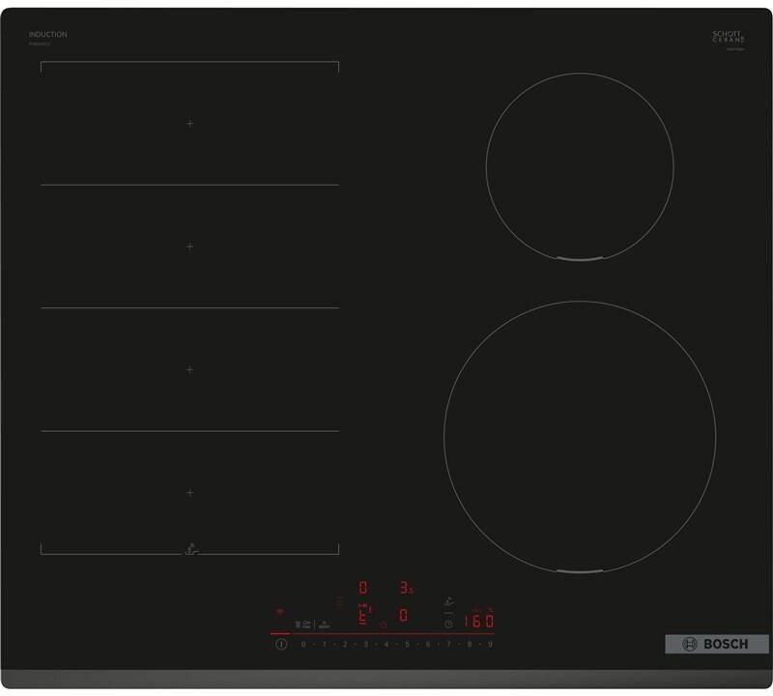This screenshot has height=696, width=773.
Task: Tap the keep-warm symbol beside the lower-left display
Action: pyautogui.click(x=383, y=623)
